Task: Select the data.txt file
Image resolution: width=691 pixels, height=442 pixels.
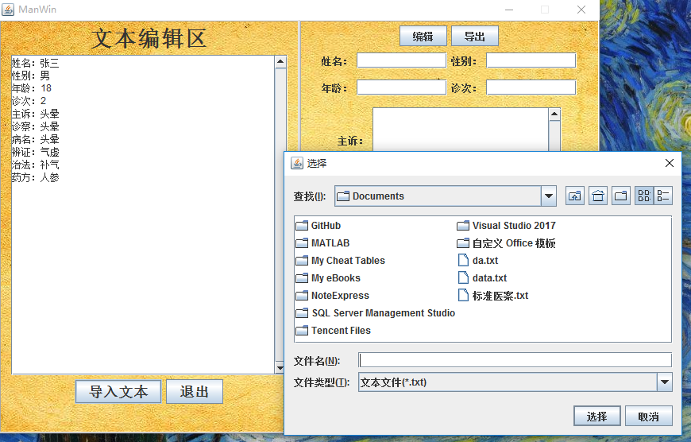Action: tap(483, 278)
